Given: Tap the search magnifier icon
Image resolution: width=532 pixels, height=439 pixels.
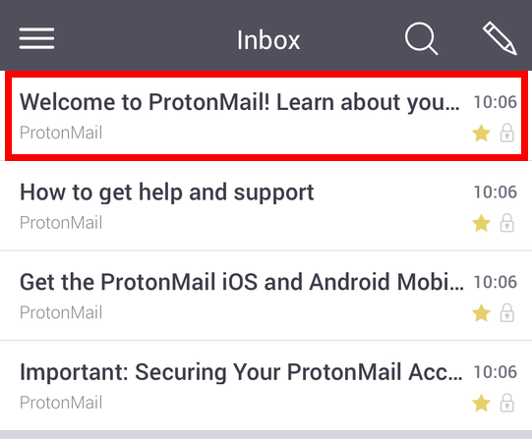Looking at the screenshot, I should (421, 38).
